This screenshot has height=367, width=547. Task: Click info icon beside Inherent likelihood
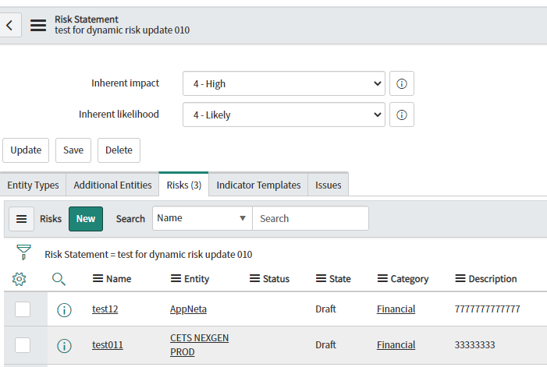point(401,115)
